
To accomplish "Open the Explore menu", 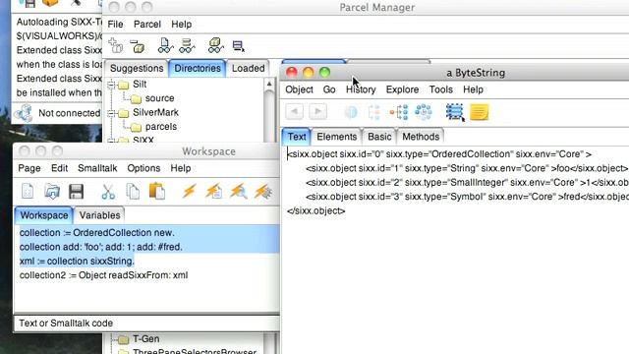I will [402, 89].
